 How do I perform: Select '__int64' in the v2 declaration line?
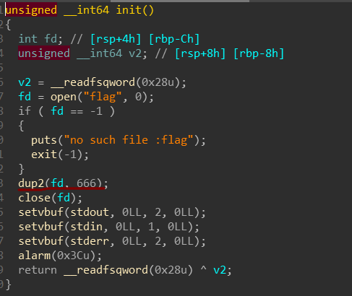coord(100,53)
